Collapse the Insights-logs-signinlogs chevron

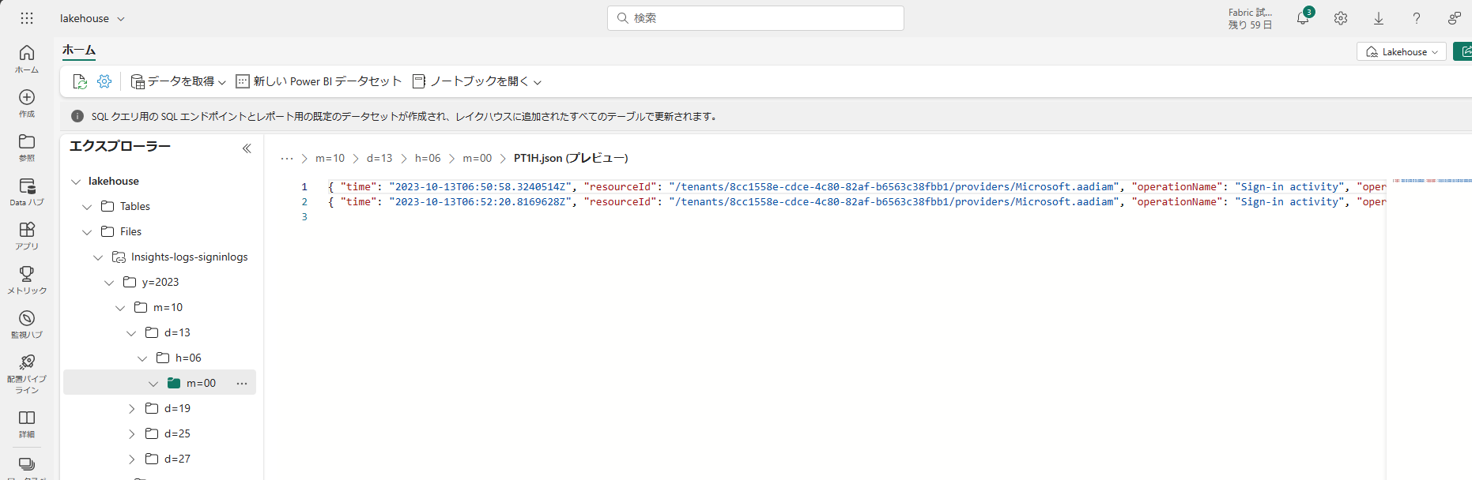98,257
